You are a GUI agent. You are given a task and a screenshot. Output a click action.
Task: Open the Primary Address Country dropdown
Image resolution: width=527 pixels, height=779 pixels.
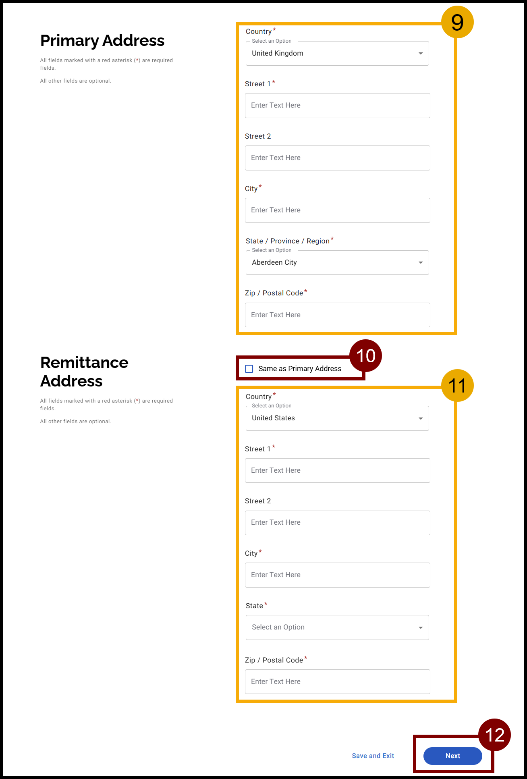coord(337,54)
